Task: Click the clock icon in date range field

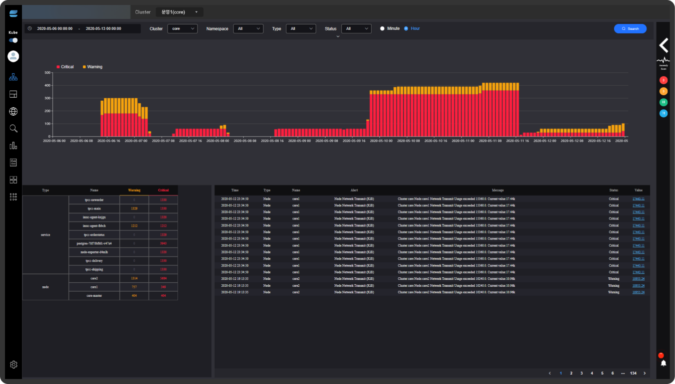Action: click(30, 28)
